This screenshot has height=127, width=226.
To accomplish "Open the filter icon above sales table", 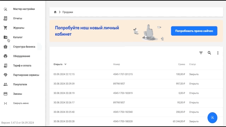I will point(201,53).
